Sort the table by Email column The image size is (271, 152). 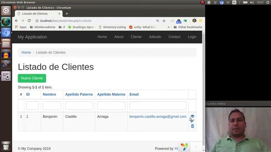134,95
